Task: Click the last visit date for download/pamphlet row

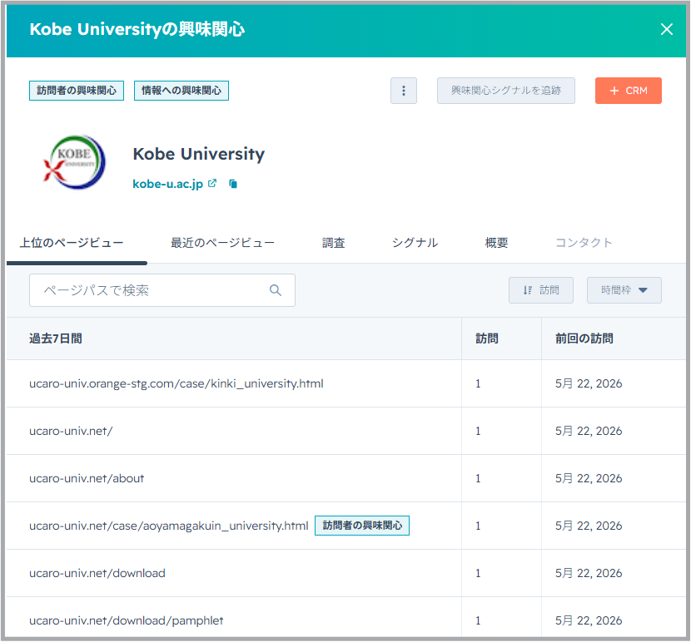Action: point(589,620)
